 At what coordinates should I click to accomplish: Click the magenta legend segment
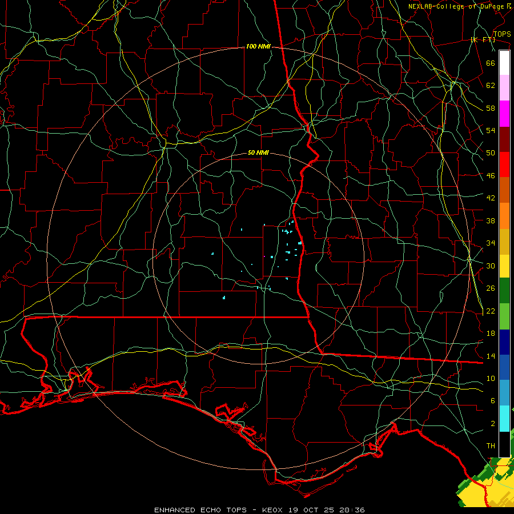[504, 114]
